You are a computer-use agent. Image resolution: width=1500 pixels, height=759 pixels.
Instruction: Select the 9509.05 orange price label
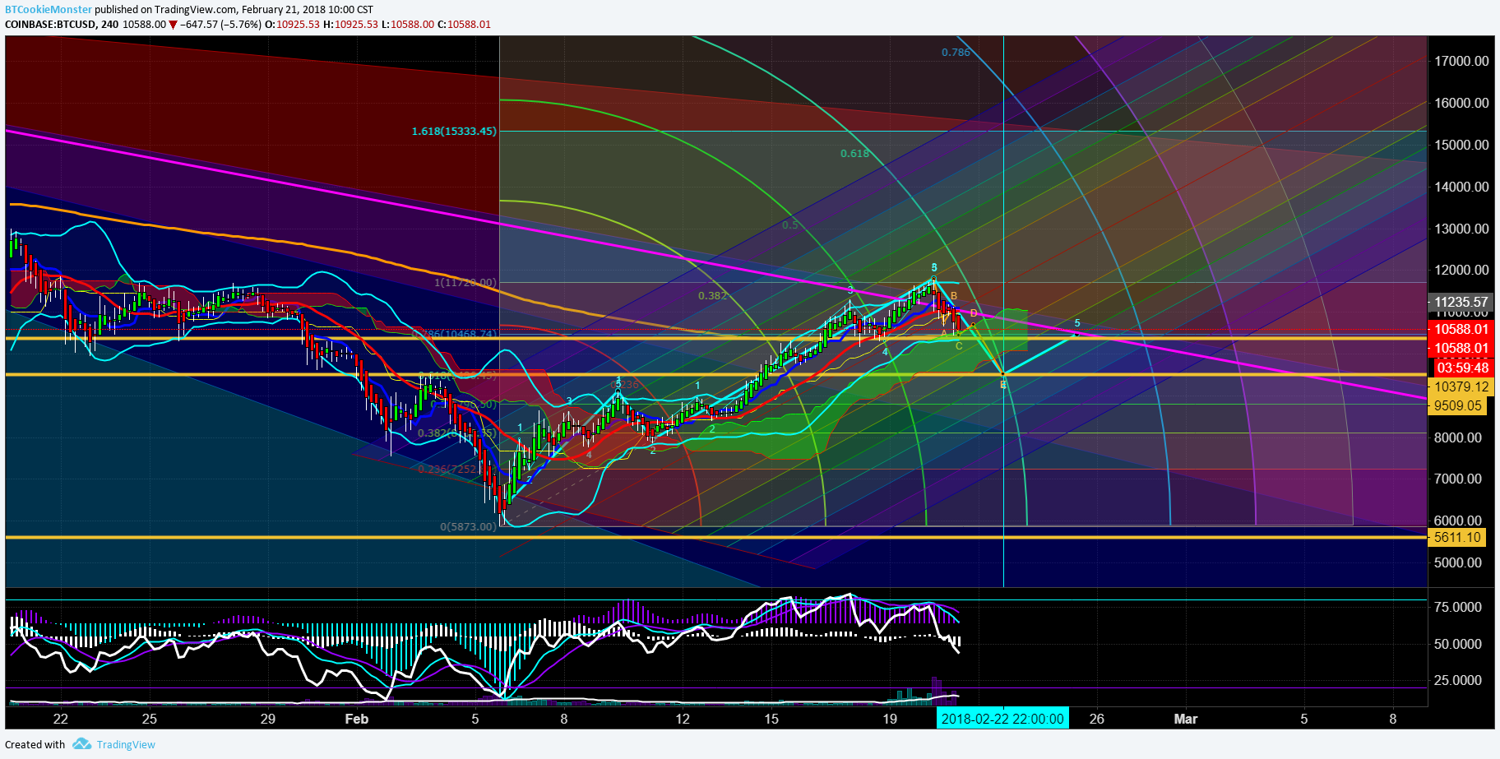coord(1457,405)
